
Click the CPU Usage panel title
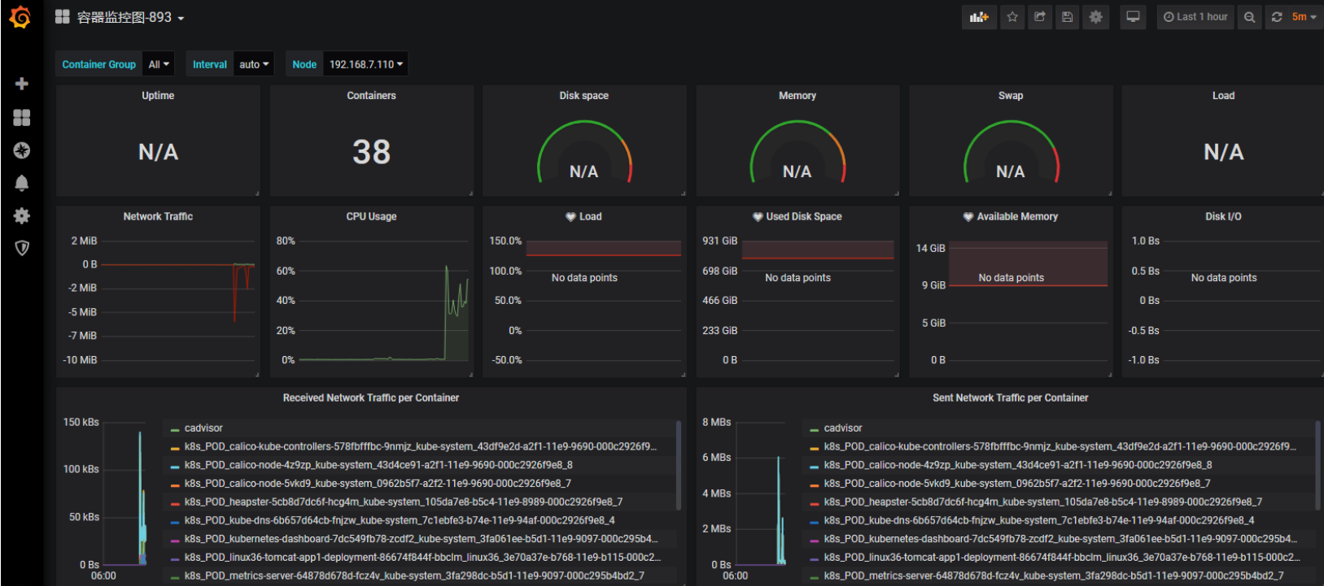(371, 217)
